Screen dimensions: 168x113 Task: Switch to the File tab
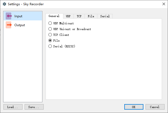[x=91, y=16]
